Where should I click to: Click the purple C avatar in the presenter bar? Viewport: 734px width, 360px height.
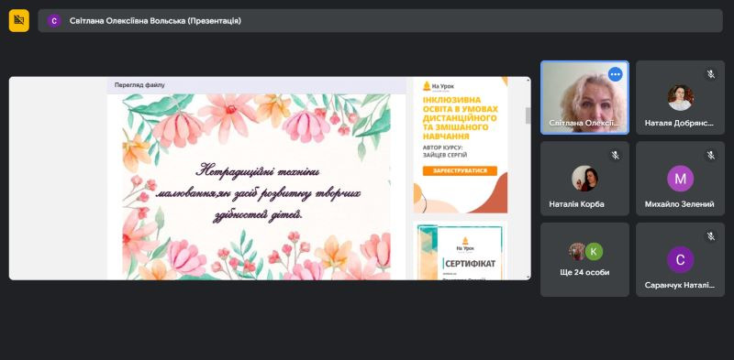[x=54, y=20]
